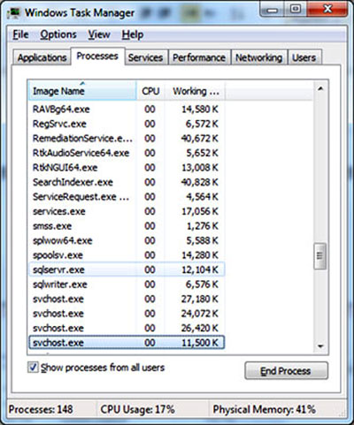Minimize the Task Manager window
Image resolution: width=354 pixels, height=425 pixels.
[273, 11]
